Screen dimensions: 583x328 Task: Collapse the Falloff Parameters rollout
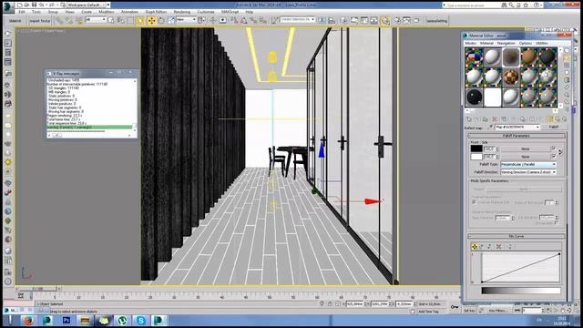[x=517, y=136]
